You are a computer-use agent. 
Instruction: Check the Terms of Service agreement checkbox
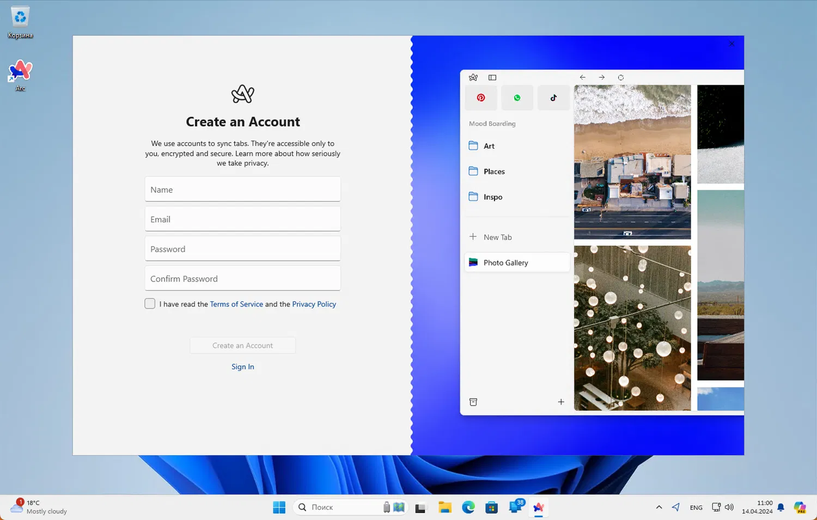(150, 304)
